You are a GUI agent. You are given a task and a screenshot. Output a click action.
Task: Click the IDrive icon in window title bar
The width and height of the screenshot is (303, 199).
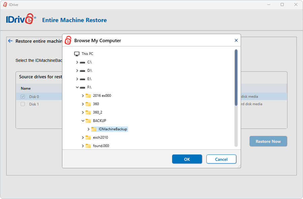pyautogui.click(x=5, y=4)
